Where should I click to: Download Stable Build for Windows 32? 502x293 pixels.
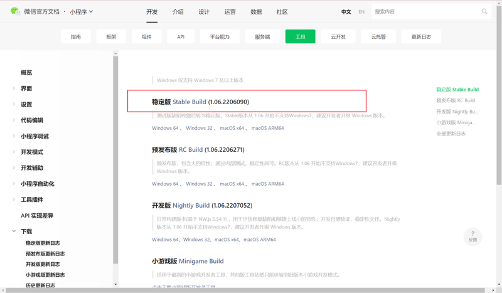click(x=199, y=128)
